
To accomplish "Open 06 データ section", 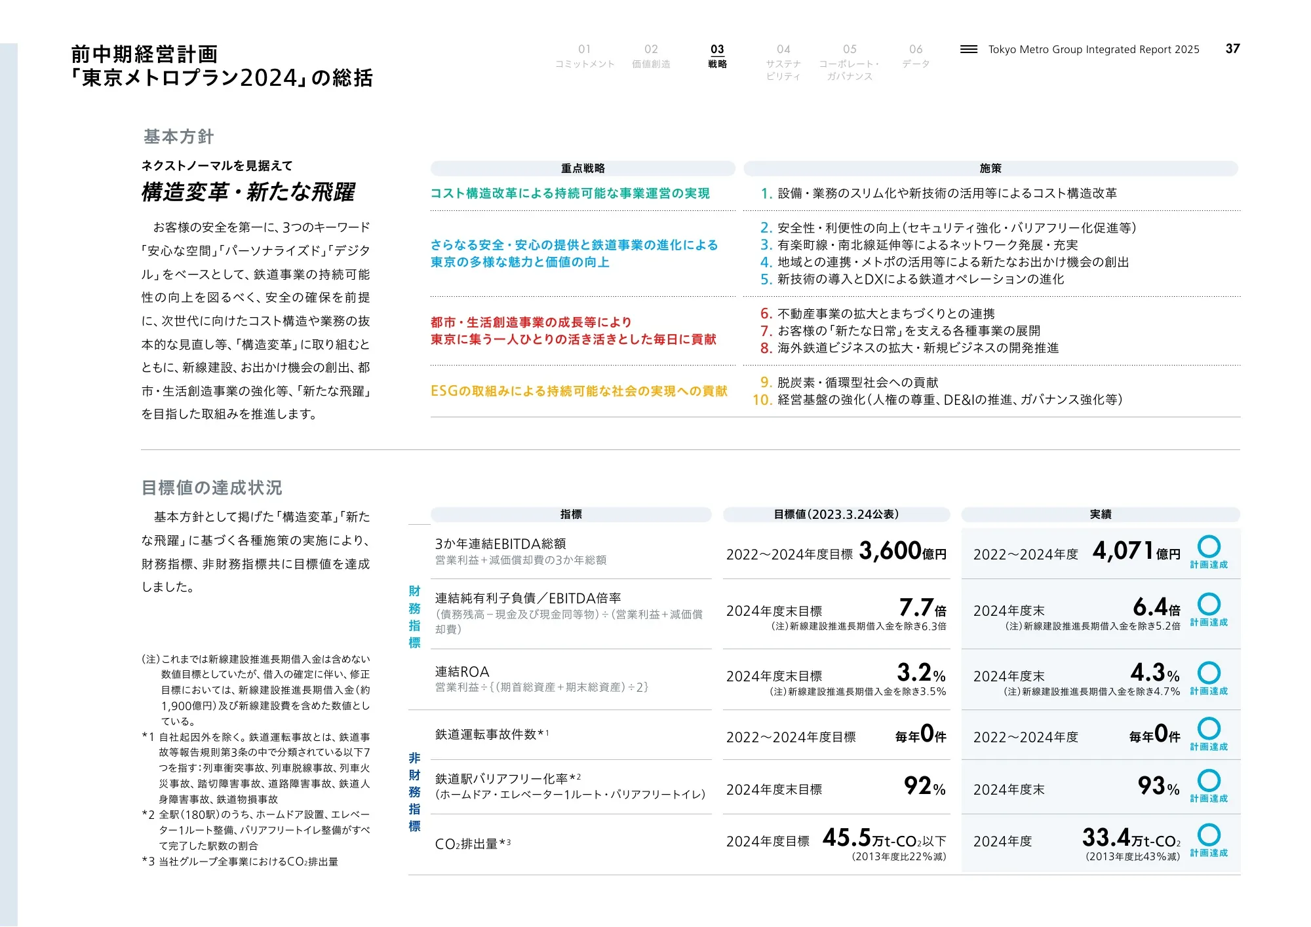I will [x=916, y=56].
